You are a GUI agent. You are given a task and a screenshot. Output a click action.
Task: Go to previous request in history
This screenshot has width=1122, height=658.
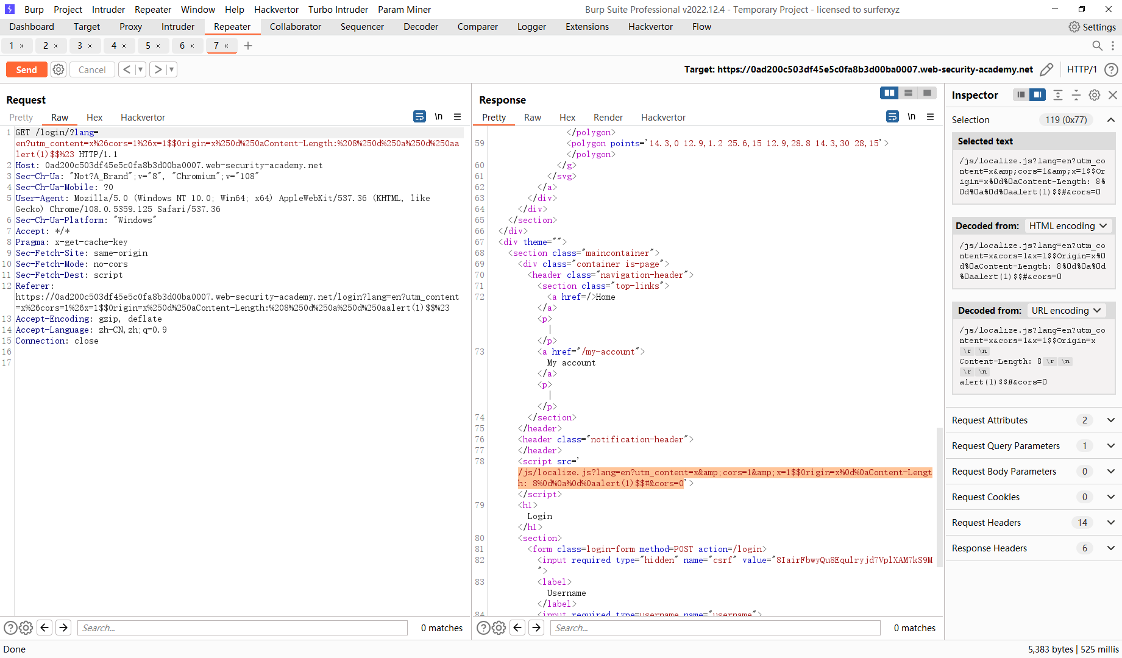click(127, 69)
